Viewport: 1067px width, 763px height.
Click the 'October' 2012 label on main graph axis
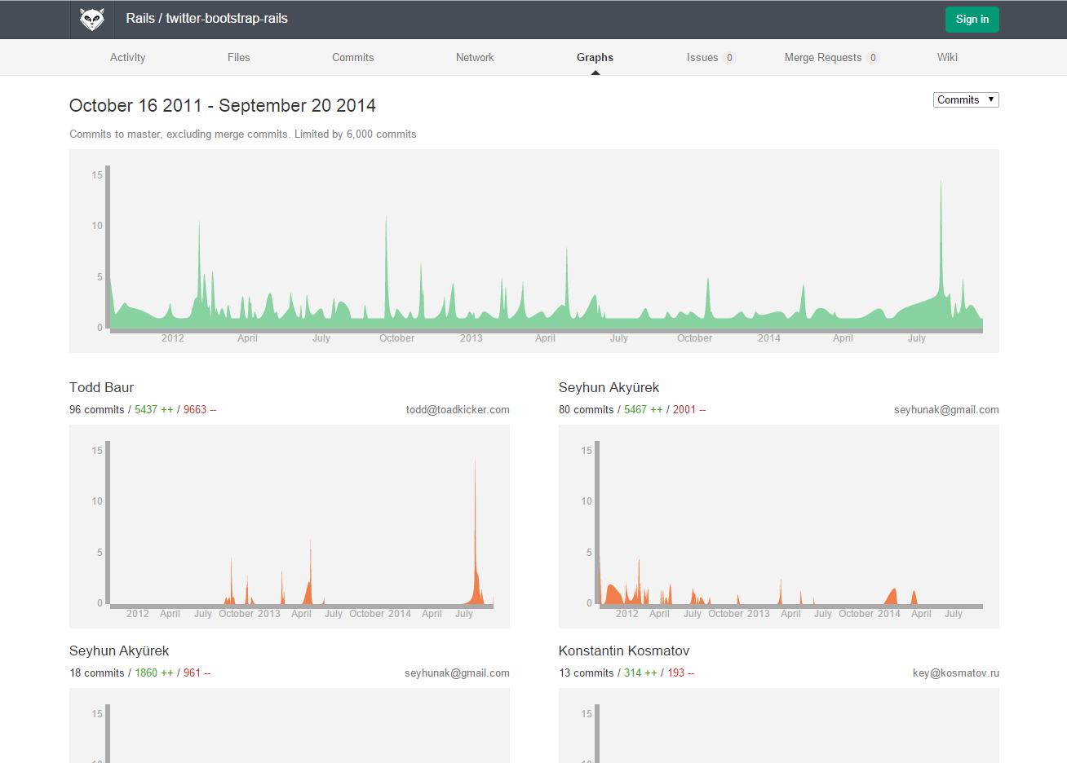[x=396, y=338]
